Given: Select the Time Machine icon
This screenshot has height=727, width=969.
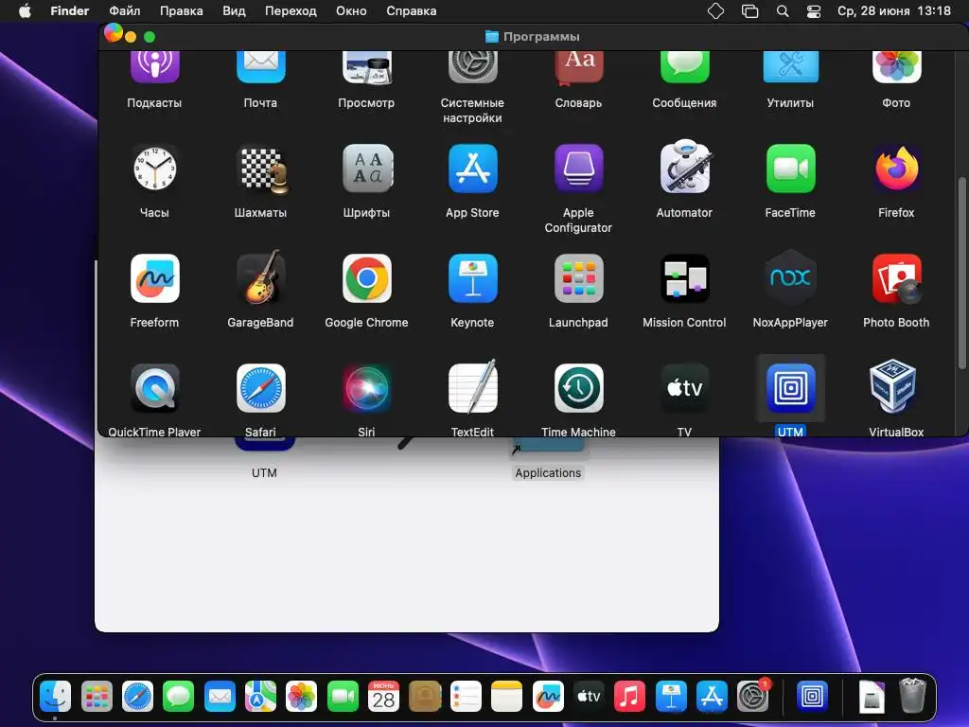Looking at the screenshot, I should [x=579, y=388].
